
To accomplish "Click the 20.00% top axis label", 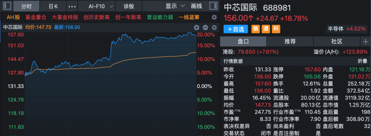I will coord(206,35).
